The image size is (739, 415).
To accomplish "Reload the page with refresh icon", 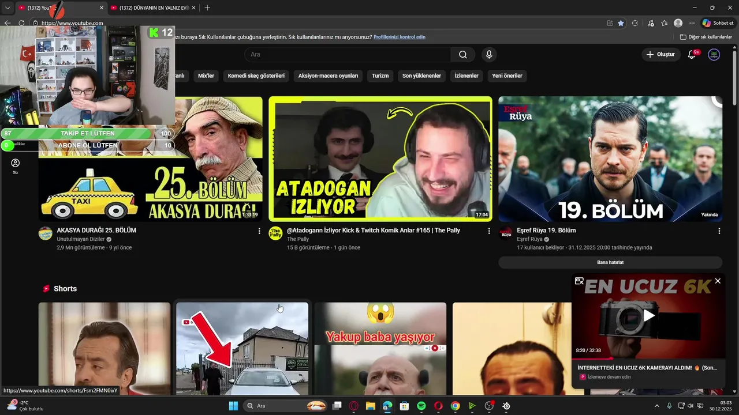I will click(x=21, y=23).
